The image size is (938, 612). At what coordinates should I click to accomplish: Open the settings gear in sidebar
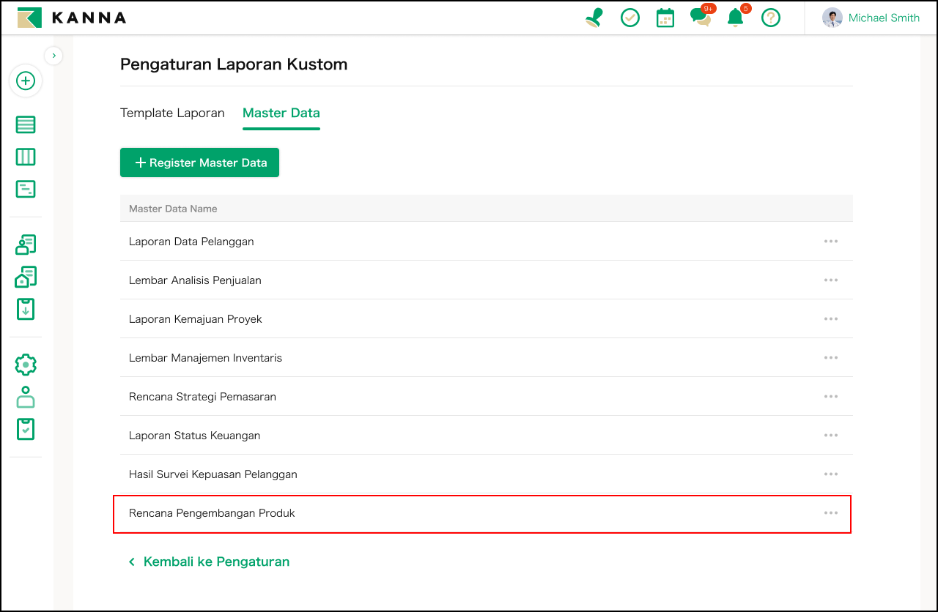point(26,365)
